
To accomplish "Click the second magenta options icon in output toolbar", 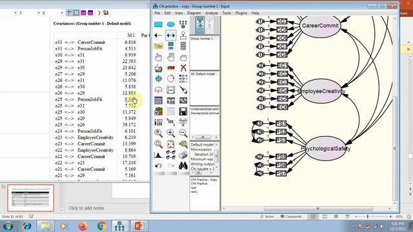I will [x=90, y=13].
